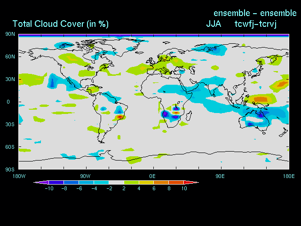301x226 pixels.
Task: Click the 6 colorbar tick label
Action: coord(154,188)
